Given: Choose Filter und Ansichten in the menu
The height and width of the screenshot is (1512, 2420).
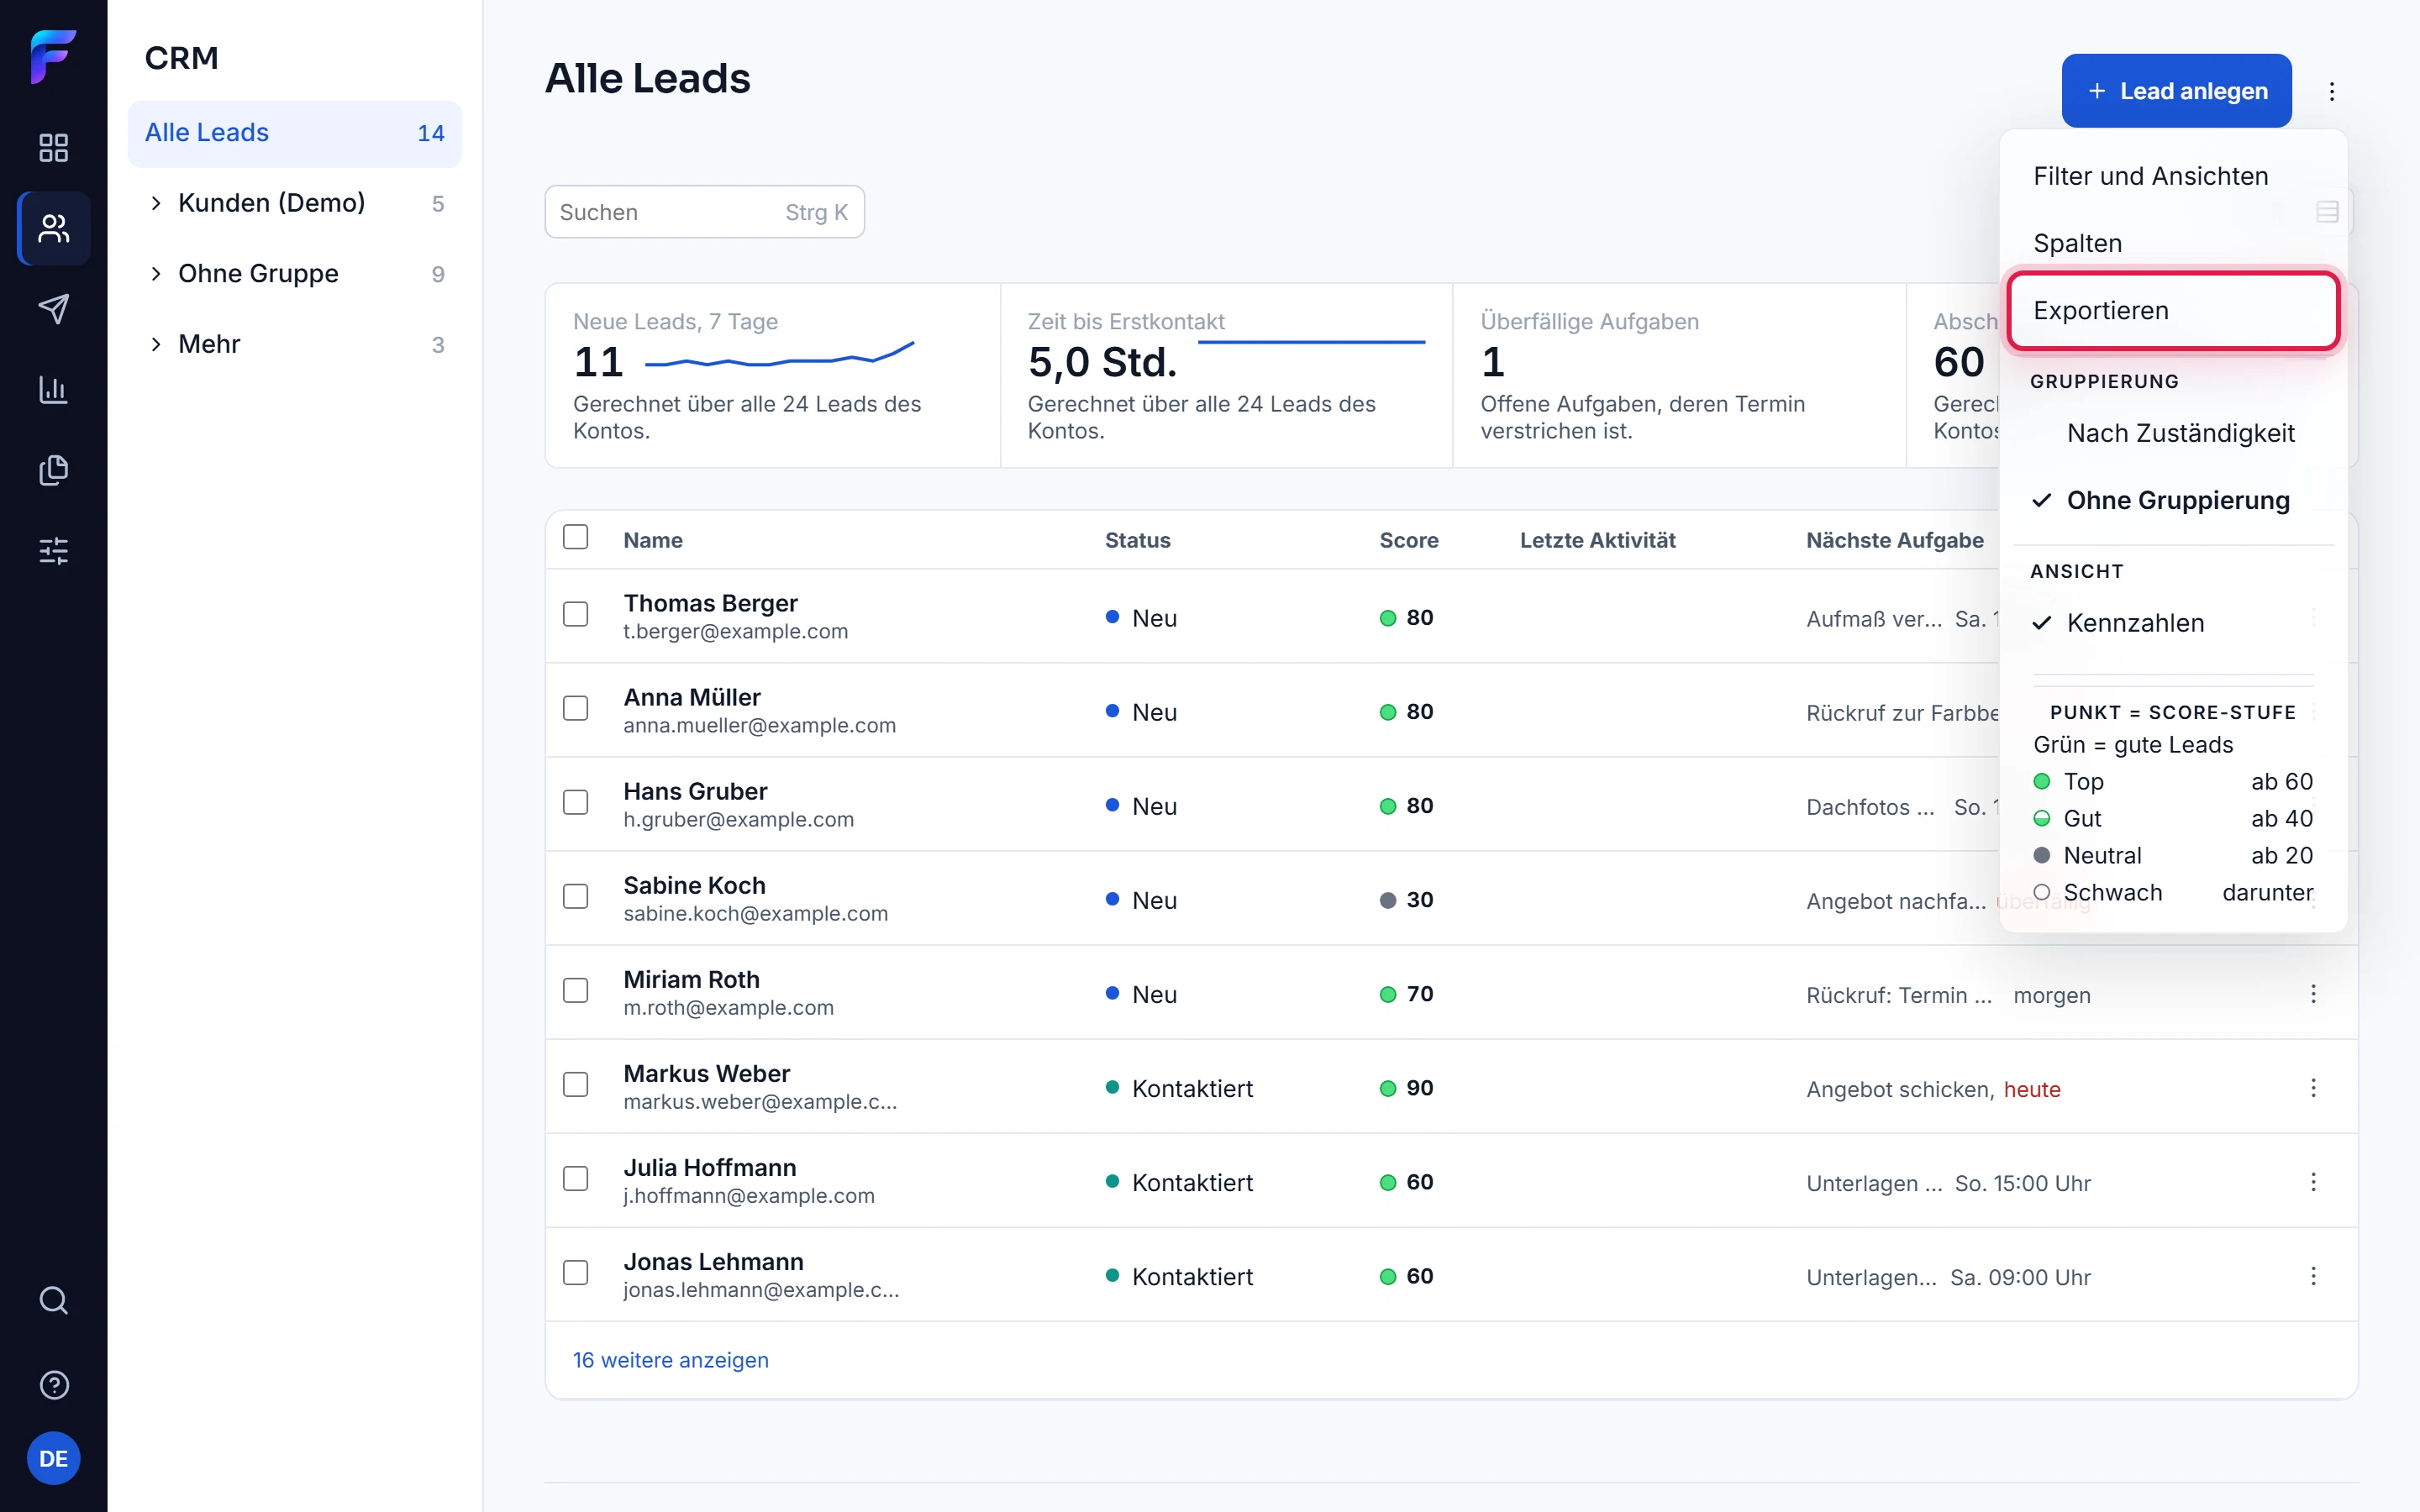Looking at the screenshot, I should pyautogui.click(x=2173, y=176).
